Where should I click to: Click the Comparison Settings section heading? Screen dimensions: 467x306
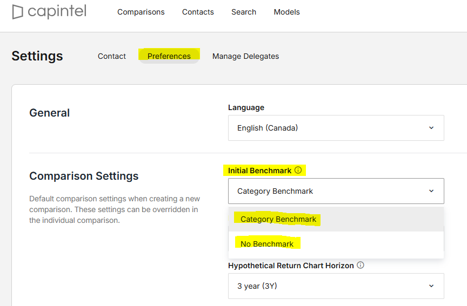click(x=84, y=176)
